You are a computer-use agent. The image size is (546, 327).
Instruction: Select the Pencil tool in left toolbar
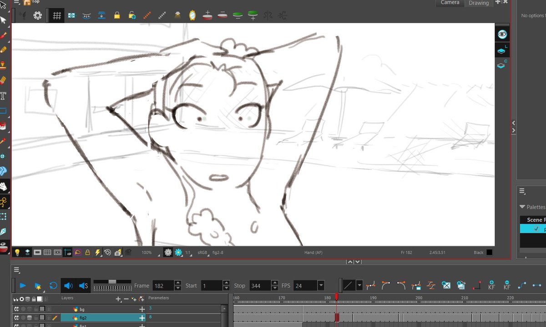point(4,50)
